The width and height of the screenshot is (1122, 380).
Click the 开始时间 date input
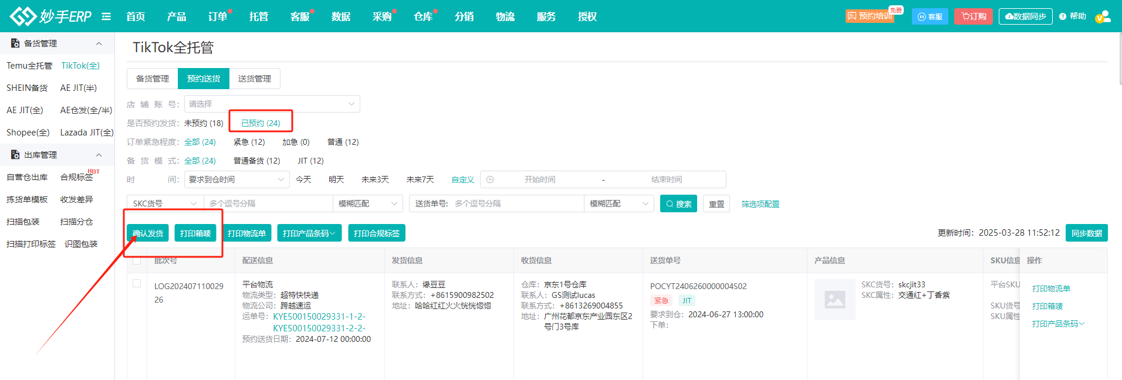[540, 179]
